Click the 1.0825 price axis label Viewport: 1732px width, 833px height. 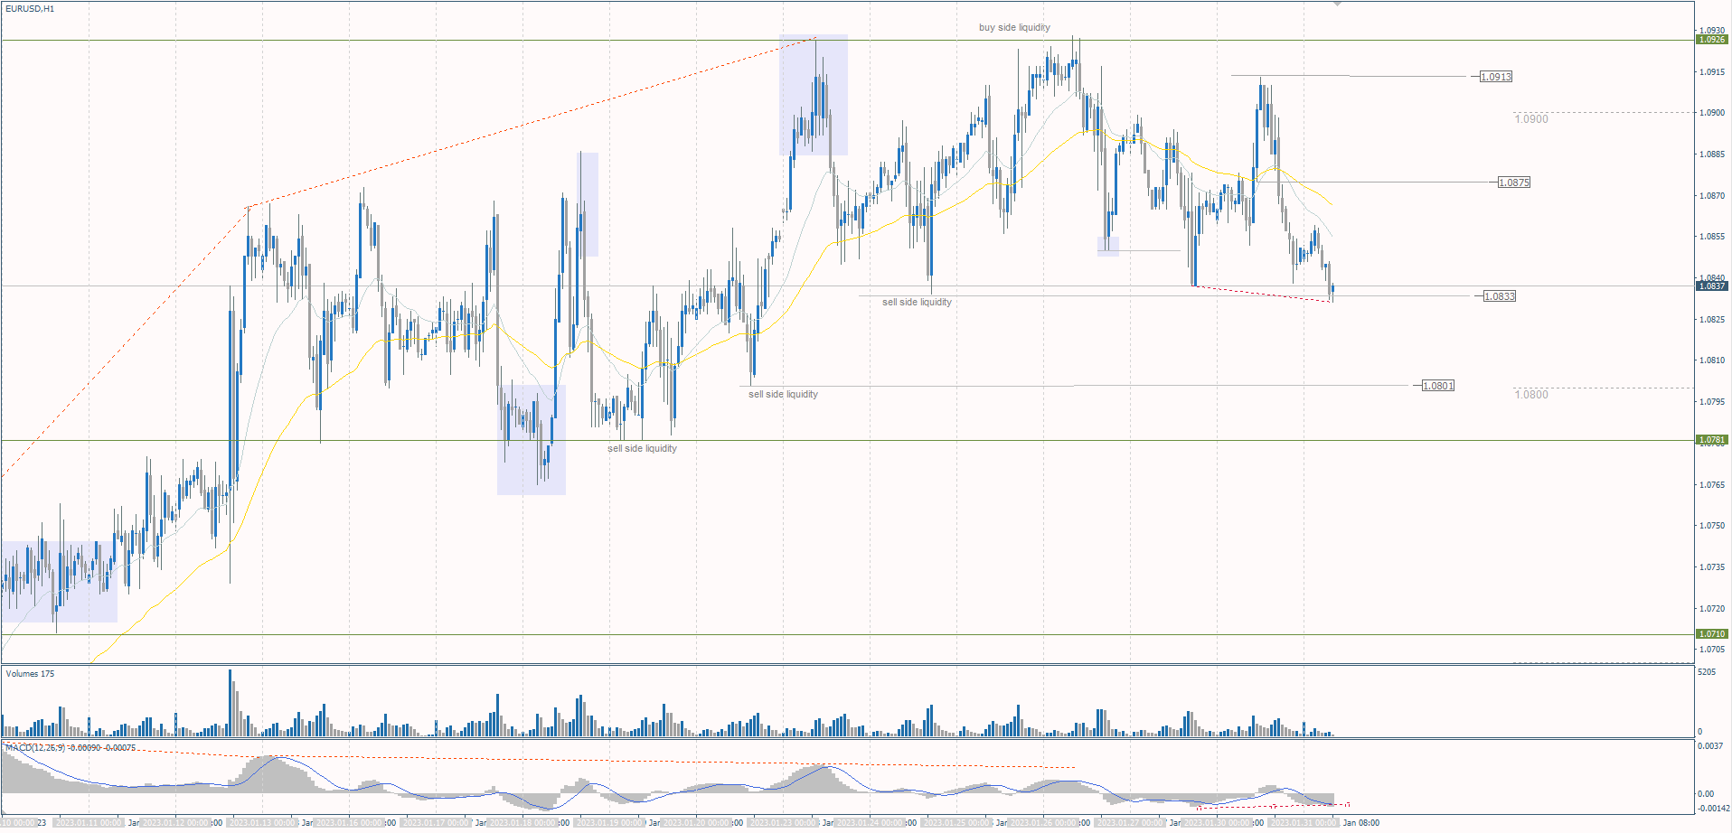tap(1712, 320)
